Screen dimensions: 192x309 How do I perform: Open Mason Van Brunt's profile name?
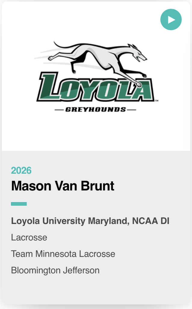(x=63, y=186)
